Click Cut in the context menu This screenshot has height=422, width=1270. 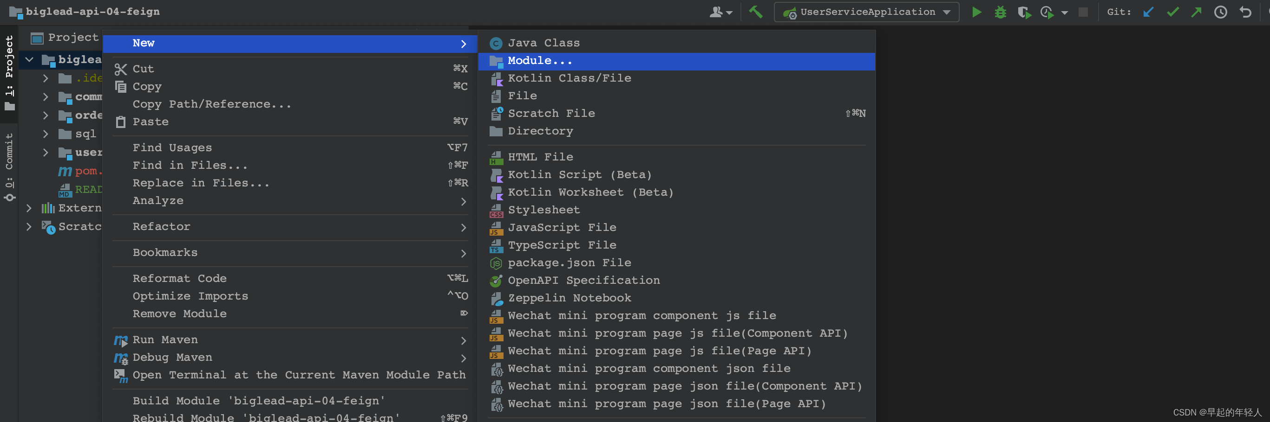[290, 69]
